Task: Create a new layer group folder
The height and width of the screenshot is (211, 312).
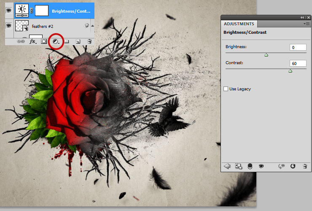Action: 67,41
